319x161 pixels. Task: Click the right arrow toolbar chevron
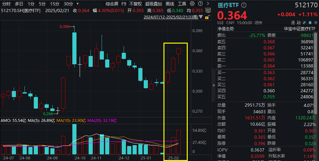(208, 3)
